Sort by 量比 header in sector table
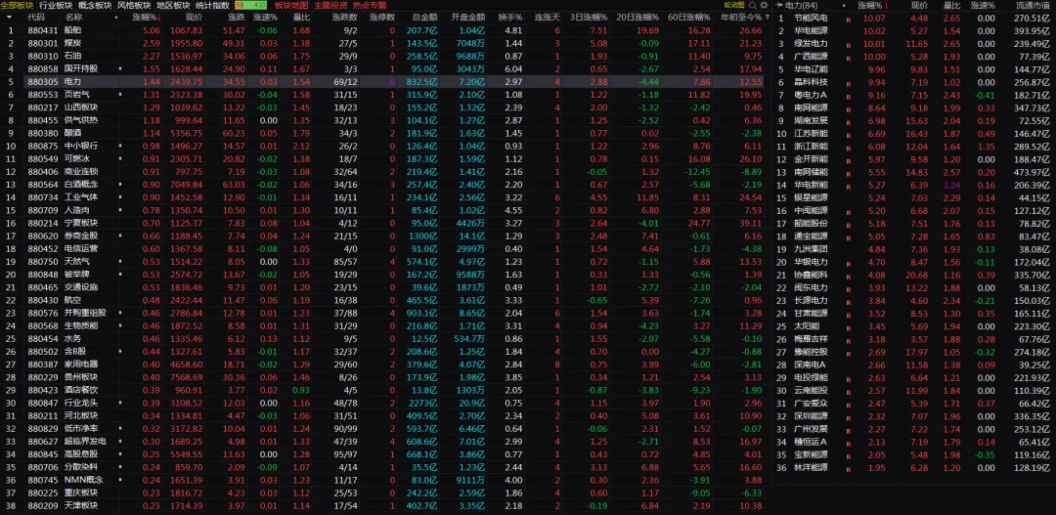Image resolution: width=1056 pixels, height=515 pixels. (301, 17)
